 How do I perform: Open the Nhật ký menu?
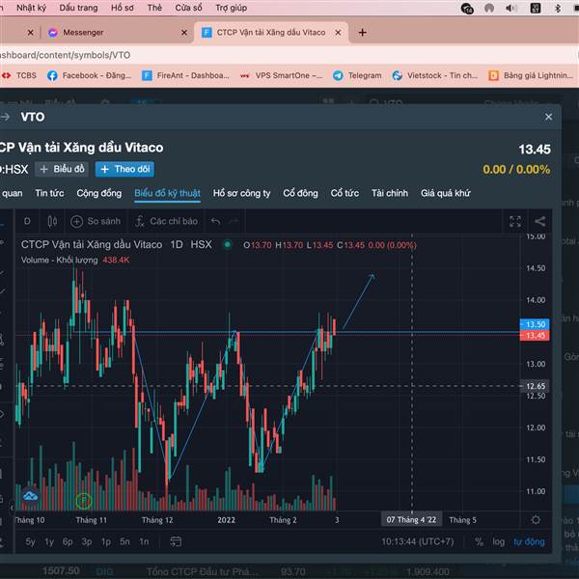point(31,8)
